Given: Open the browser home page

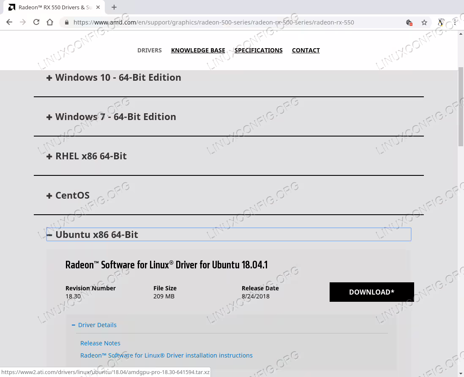Looking at the screenshot, I should tap(50, 22).
